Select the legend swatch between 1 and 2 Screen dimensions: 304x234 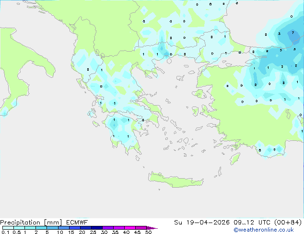point(30,228)
